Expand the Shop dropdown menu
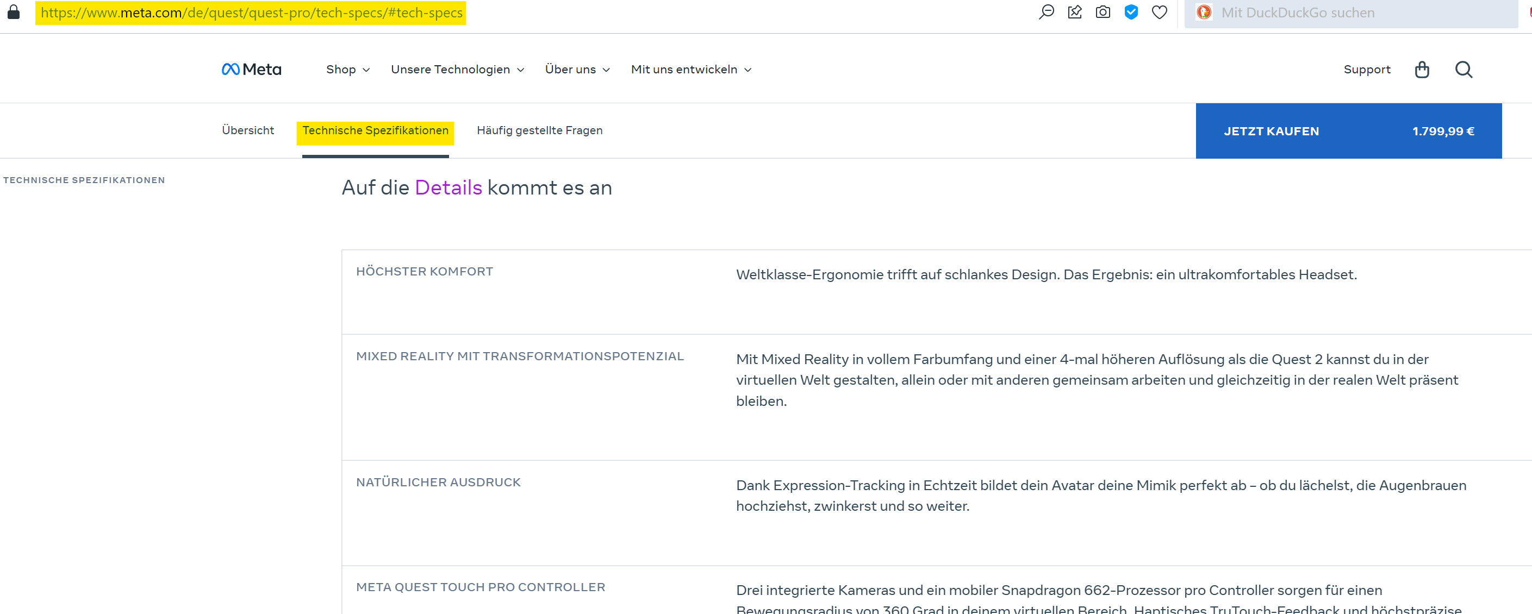The image size is (1532, 614). pyautogui.click(x=348, y=70)
